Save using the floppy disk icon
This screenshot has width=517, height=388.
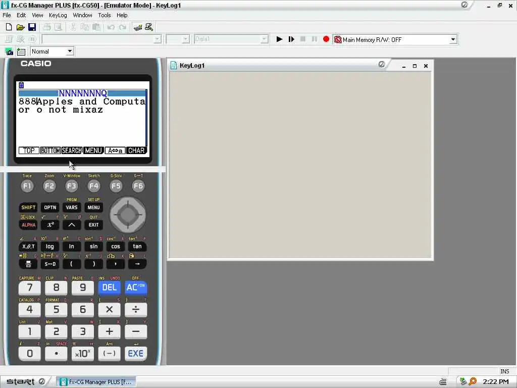tap(32, 27)
